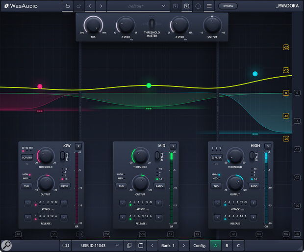Increase HIGH band attack with plus
This screenshot has height=252, width=304.
253,203
